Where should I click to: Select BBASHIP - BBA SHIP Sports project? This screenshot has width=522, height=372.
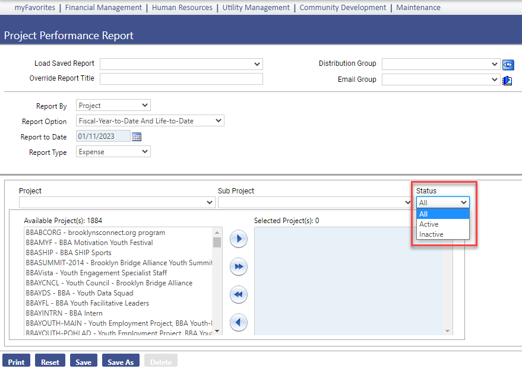[68, 253]
